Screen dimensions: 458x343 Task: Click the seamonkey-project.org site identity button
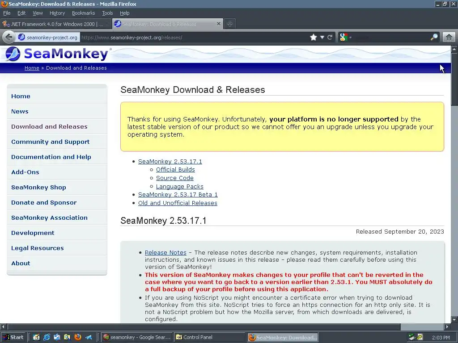[48, 38]
